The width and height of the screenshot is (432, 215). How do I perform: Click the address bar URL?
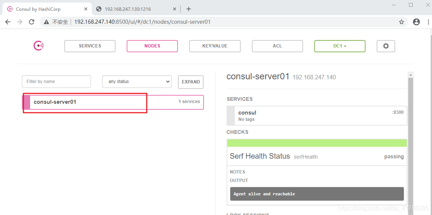[x=142, y=22]
